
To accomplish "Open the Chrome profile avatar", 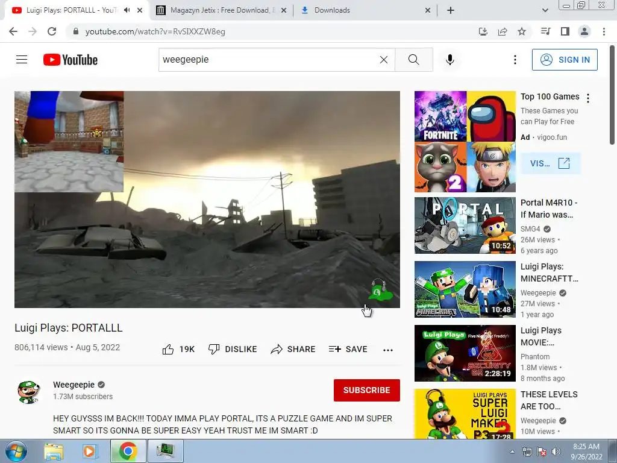I will [x=584, y=31].
